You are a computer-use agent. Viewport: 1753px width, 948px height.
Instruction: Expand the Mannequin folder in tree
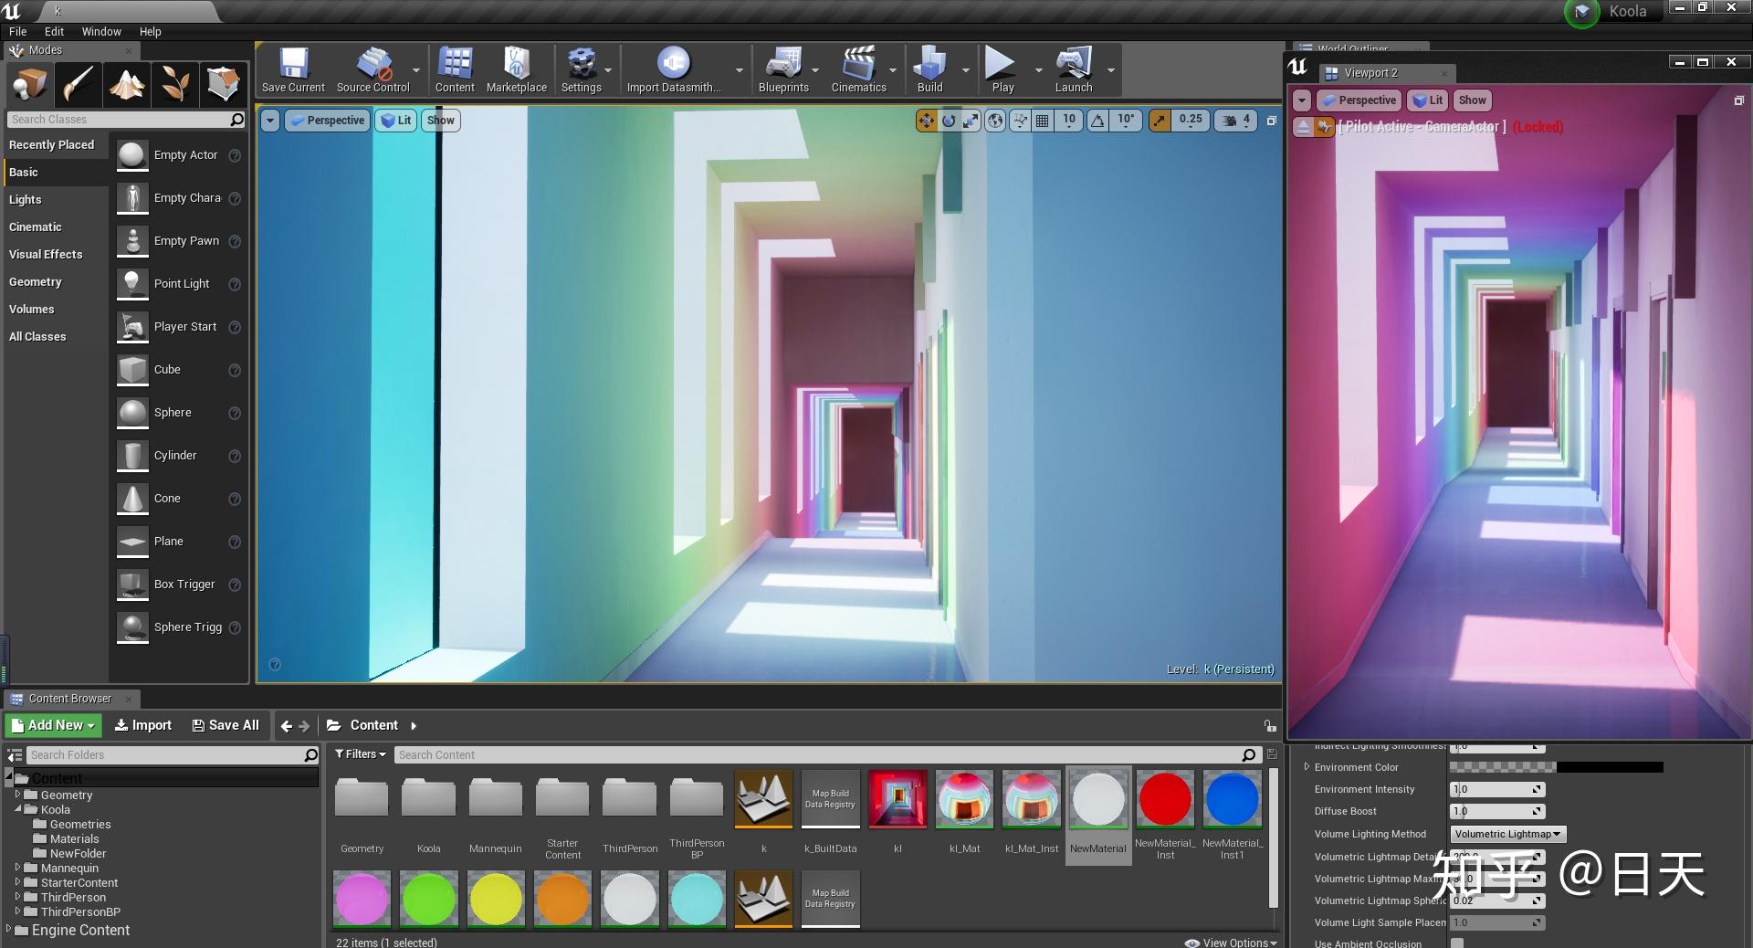(x=17, y=868)
